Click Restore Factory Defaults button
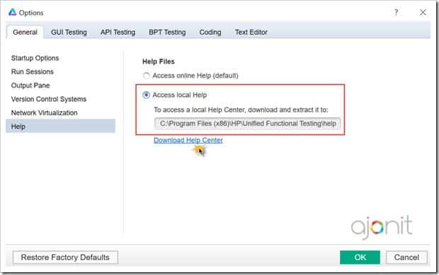 coord(65,257)
